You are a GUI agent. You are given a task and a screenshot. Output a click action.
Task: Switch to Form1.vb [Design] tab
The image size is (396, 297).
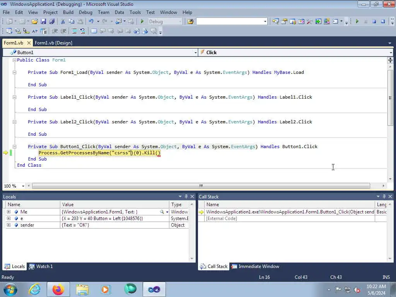click(x=53, y=43)
